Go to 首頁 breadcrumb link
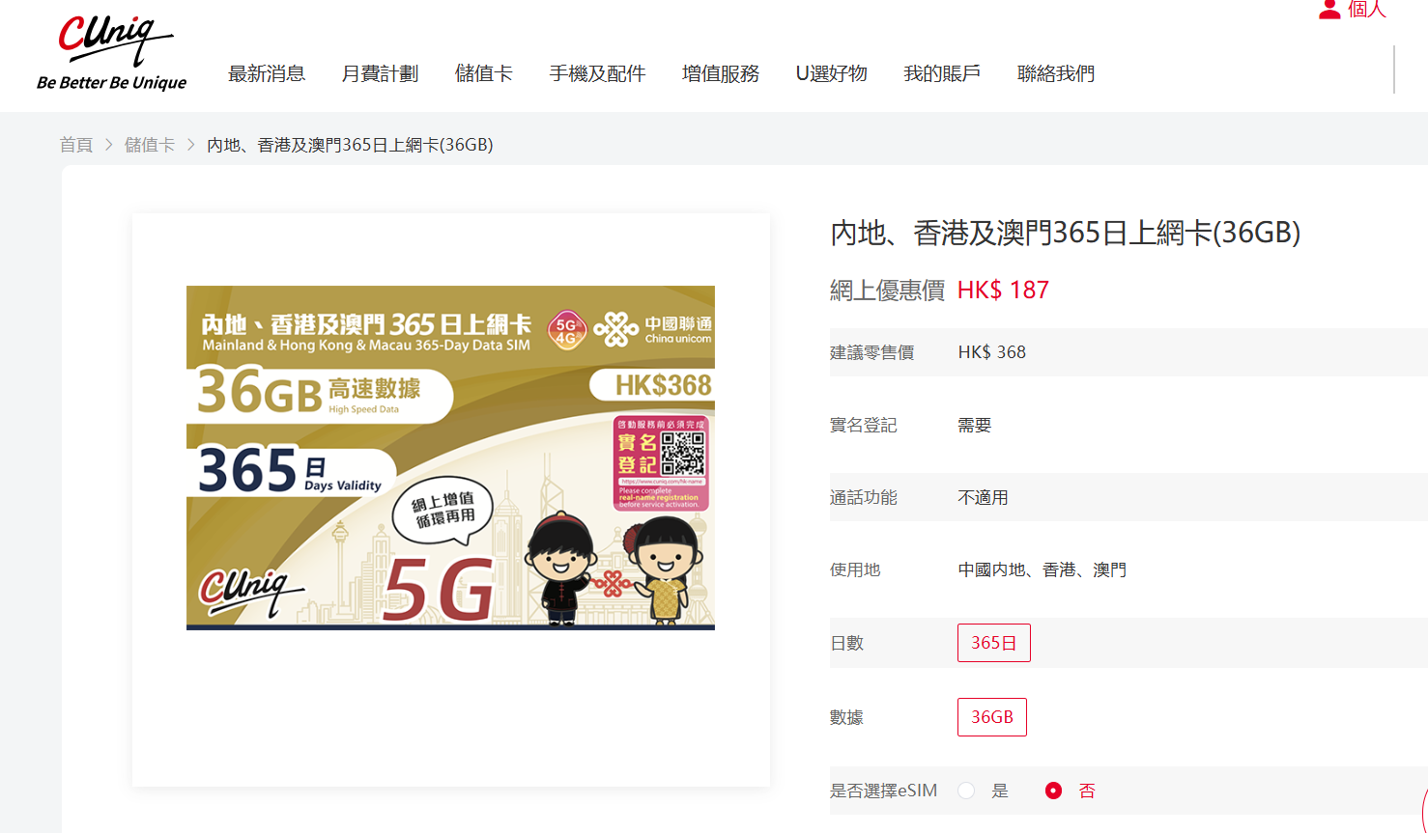 pyautogui.click(x=76, y=145)
